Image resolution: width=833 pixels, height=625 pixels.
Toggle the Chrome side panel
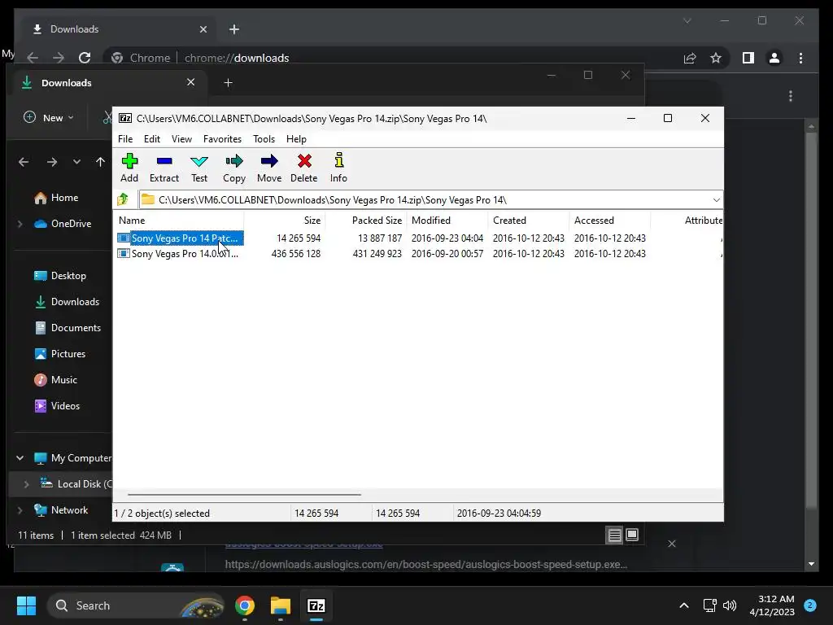tap(748, 58)
